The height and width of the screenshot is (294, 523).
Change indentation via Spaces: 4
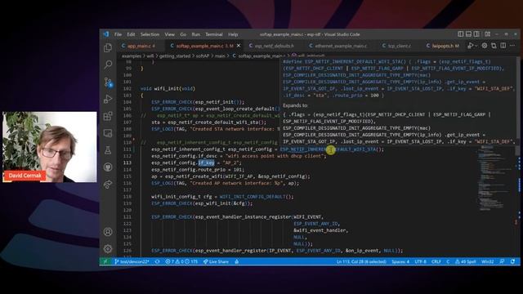(x=400, y=261)
